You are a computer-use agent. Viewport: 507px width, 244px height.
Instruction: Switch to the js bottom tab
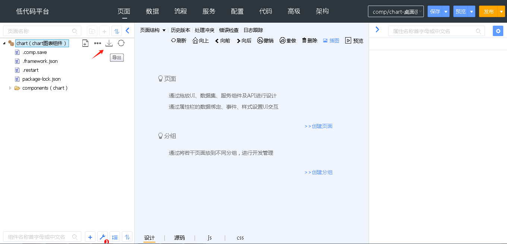(x=210, y=238)
